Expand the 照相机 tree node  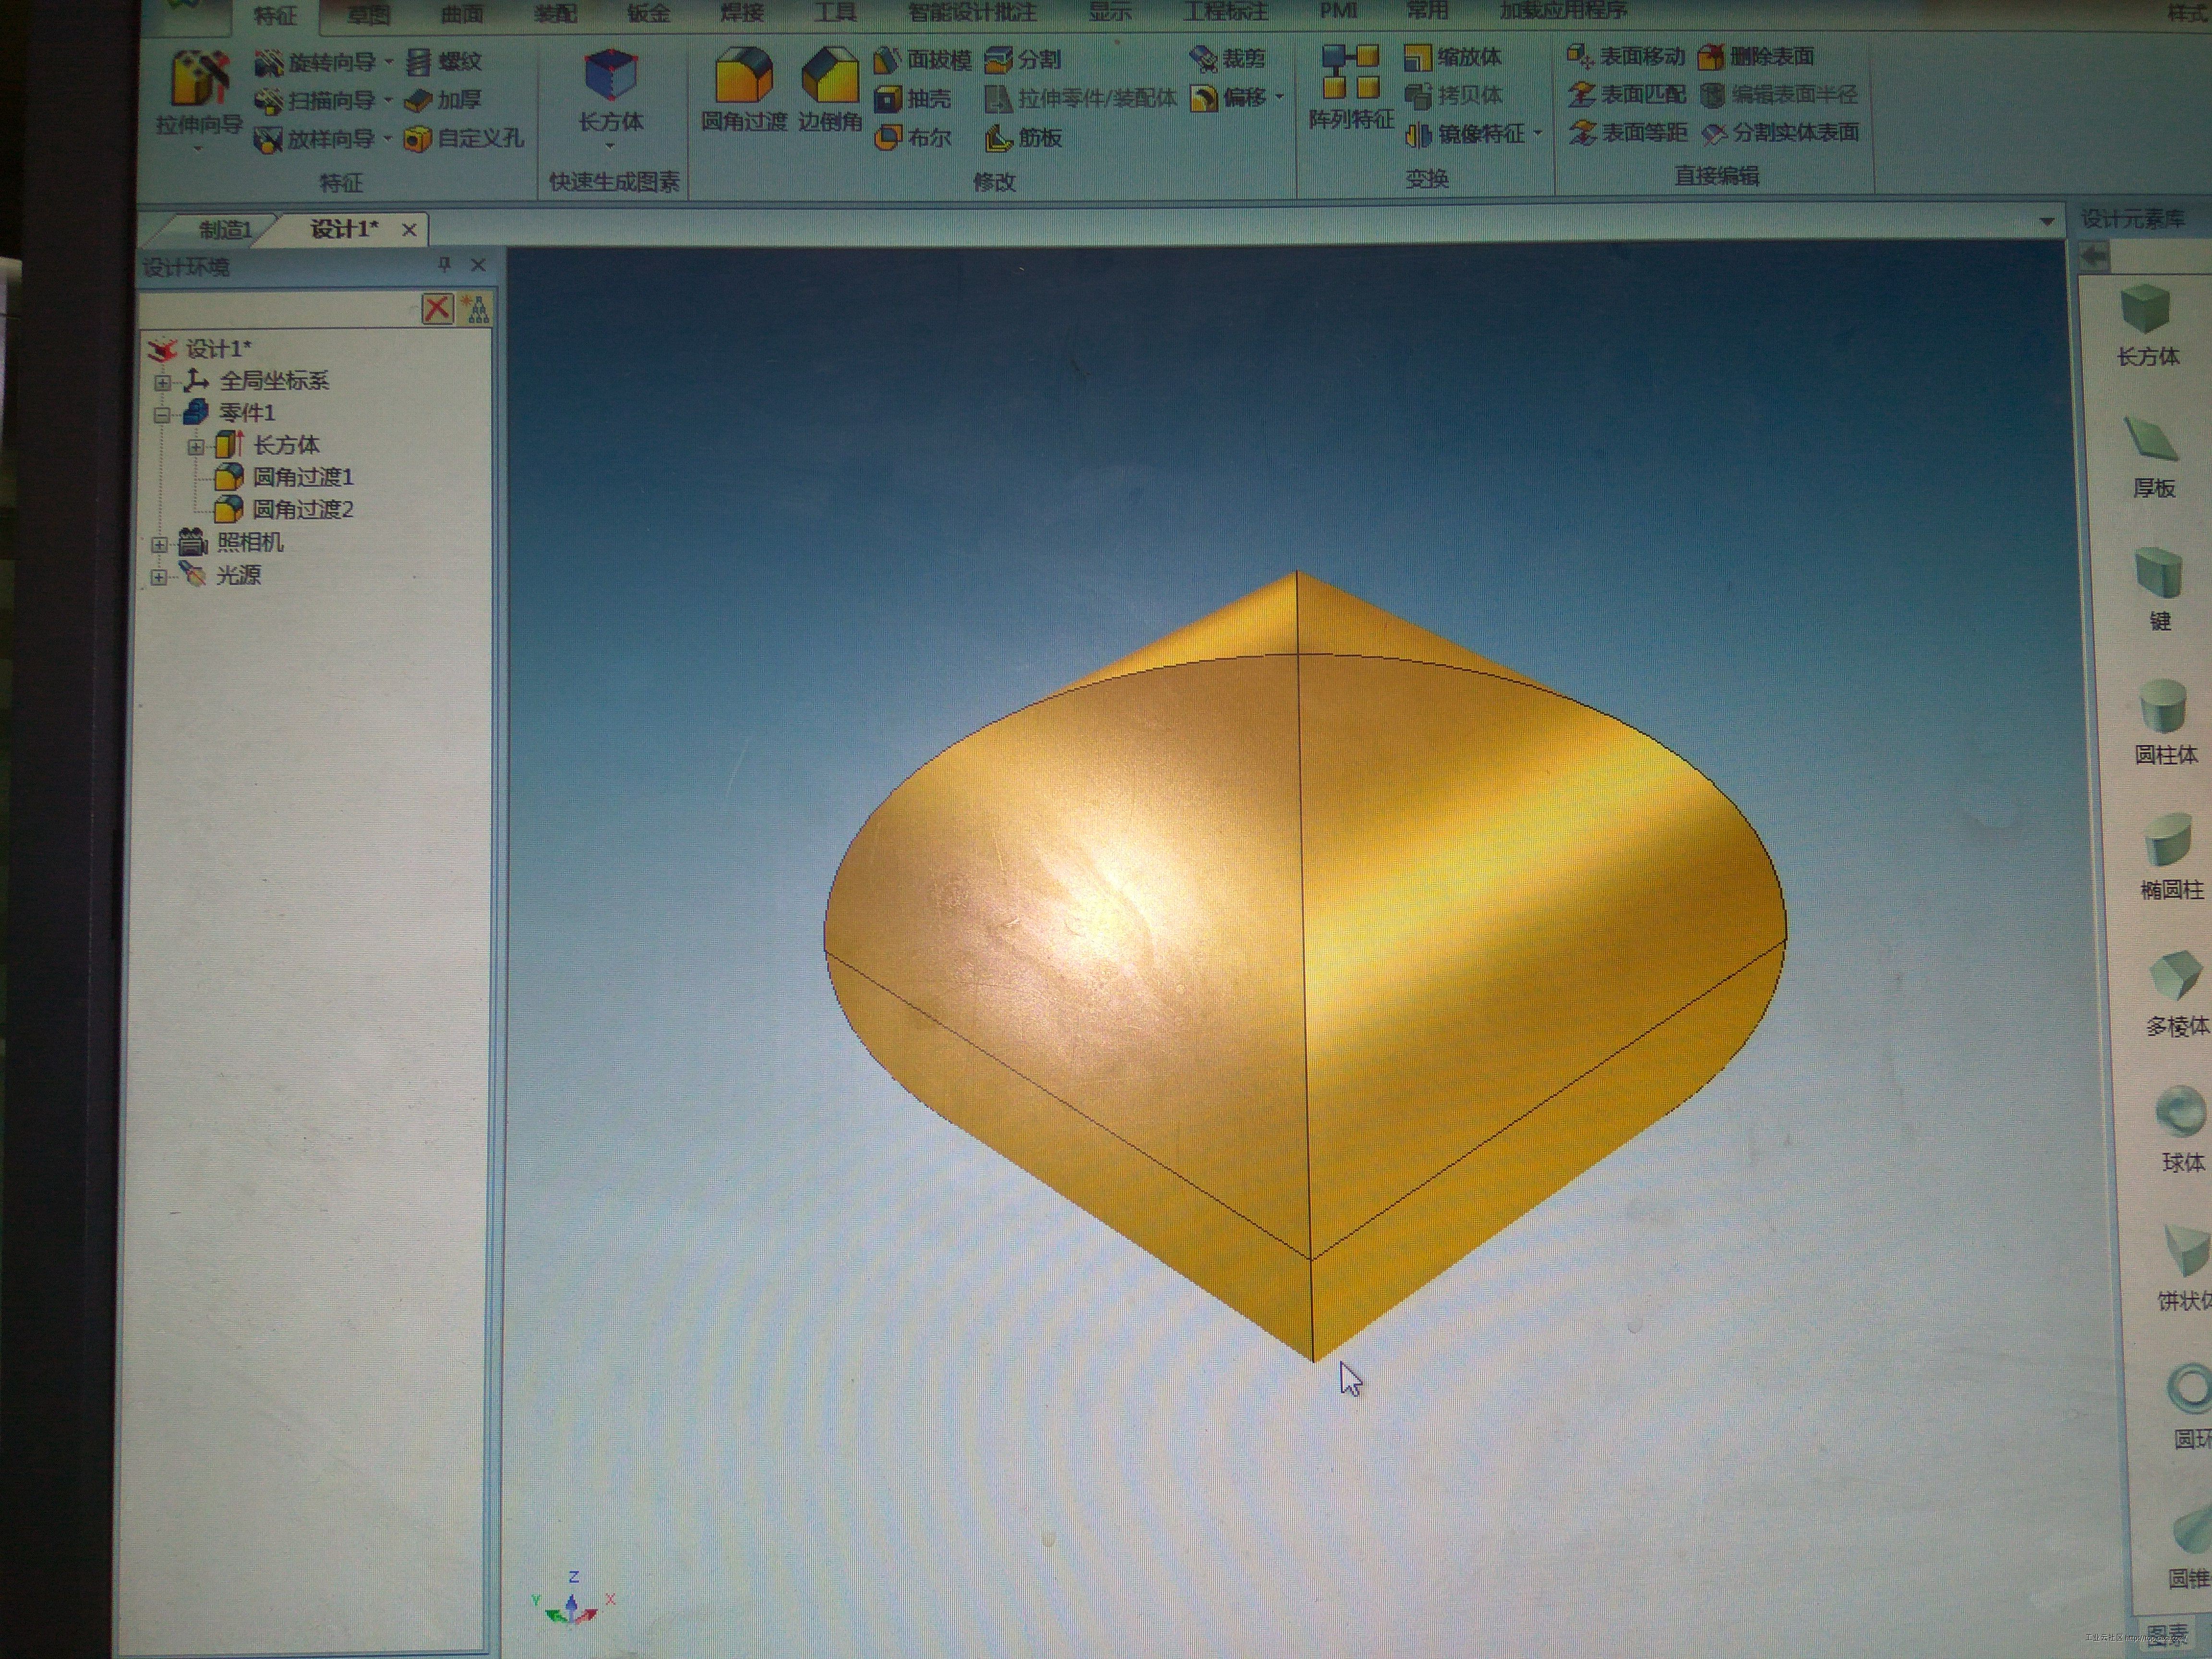(159, 545)
